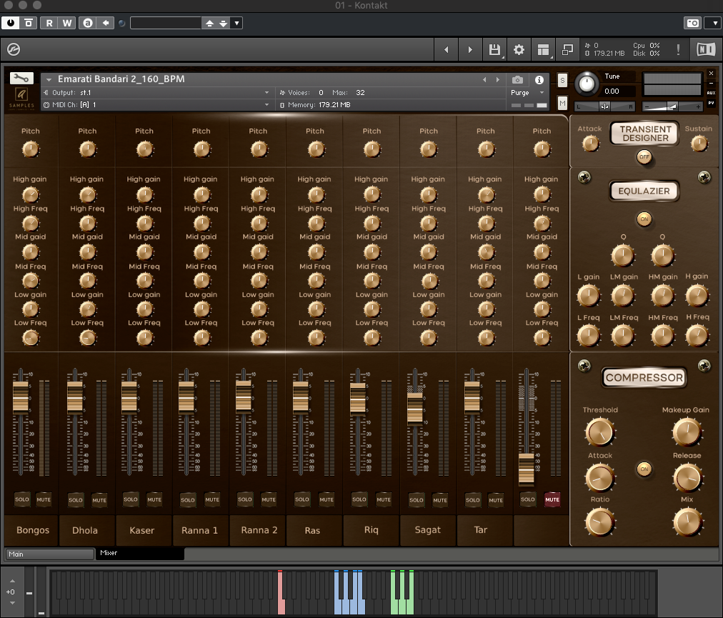The height and width of the screenshot is (618, 723).
Task: Click the EQULAZIER button
Action: pyautogui.click(x=644, y=191)
